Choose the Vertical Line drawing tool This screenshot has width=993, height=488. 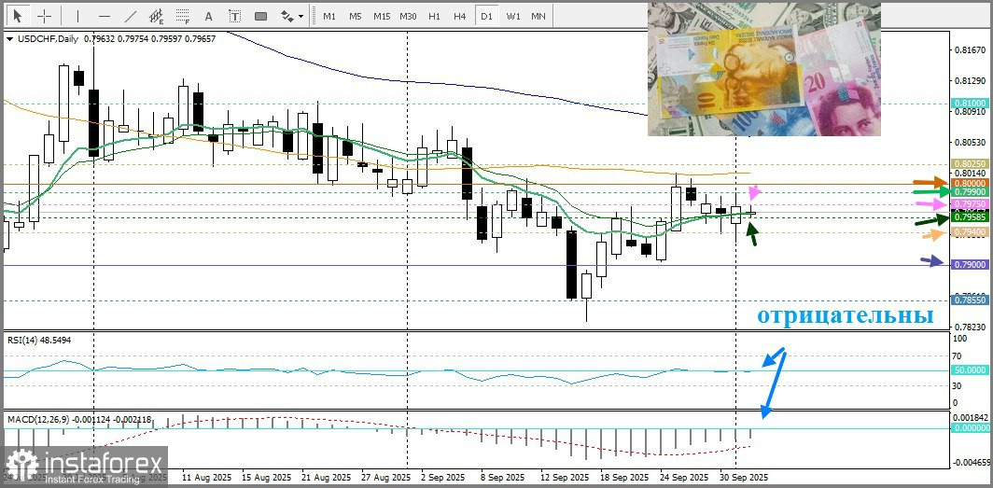coord(77,16)
